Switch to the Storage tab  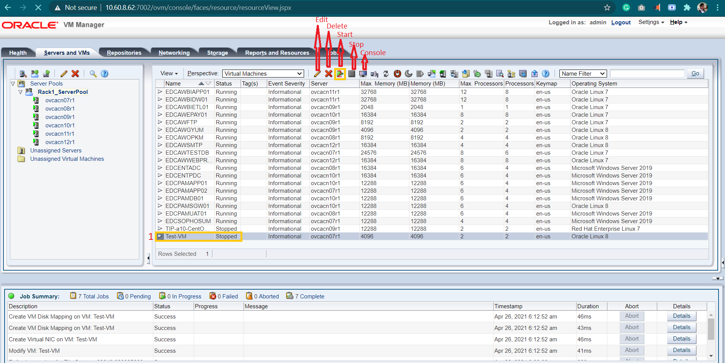tap(217, 52)
